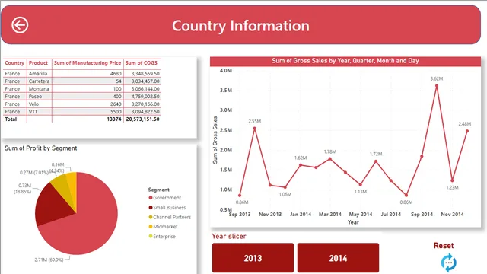
Task: Click the Small Business legend swatch
Action: pyautogui.click(x=151, y=208)
